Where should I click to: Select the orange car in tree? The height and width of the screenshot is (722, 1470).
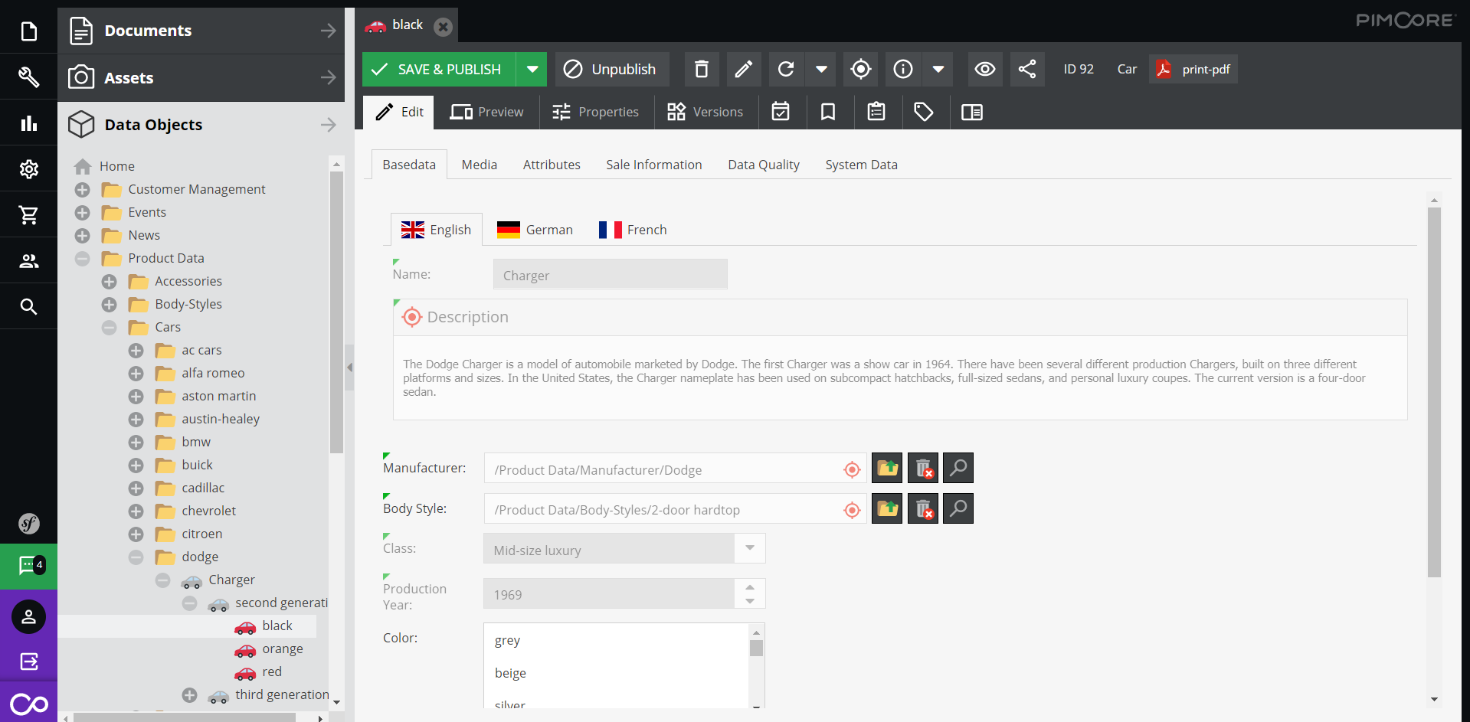[282, 648]
